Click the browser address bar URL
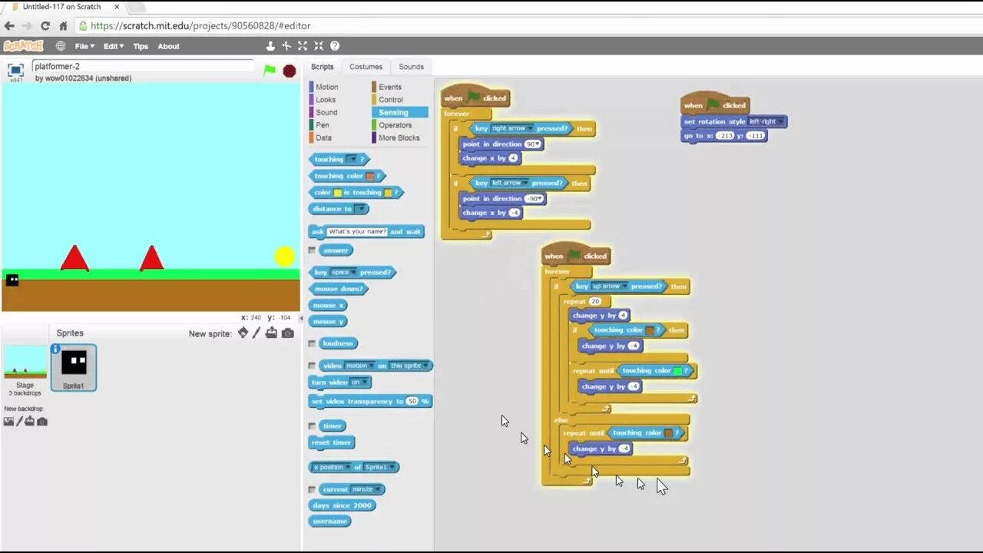Screen dimensions: 983x553 point(200,25)
